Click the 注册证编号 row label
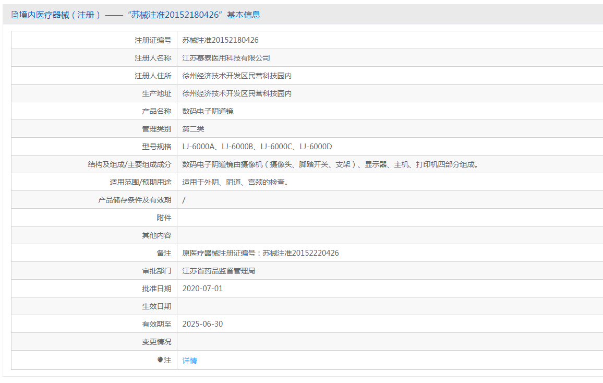Image resolution: width=603 pixels, height=383 pixels. click(153, 40)
